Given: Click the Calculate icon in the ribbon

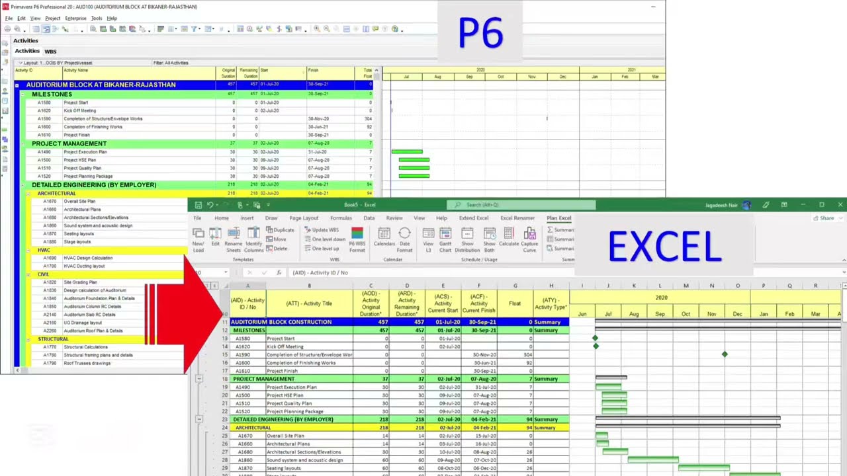Looking at the screenshot, I should pyautogui.click(x=509, y=237).
